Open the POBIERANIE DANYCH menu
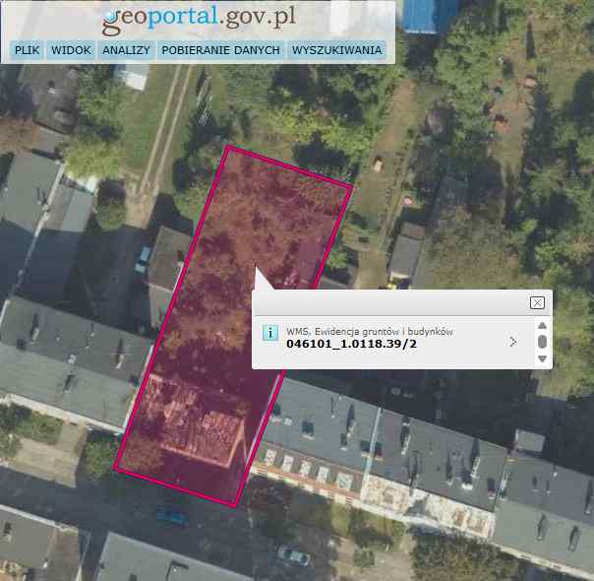The height and width of the screenshot is (581, 594). pos(220,50)
